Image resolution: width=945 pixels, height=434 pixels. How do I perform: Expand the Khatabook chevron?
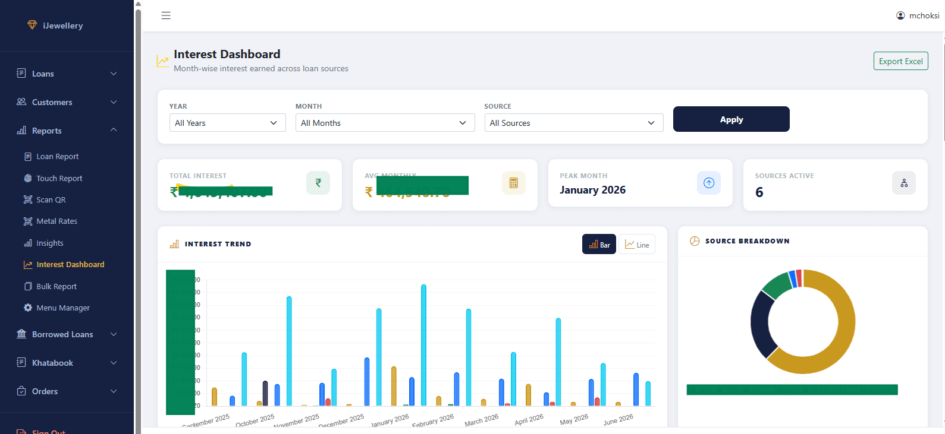click(114, 363)
